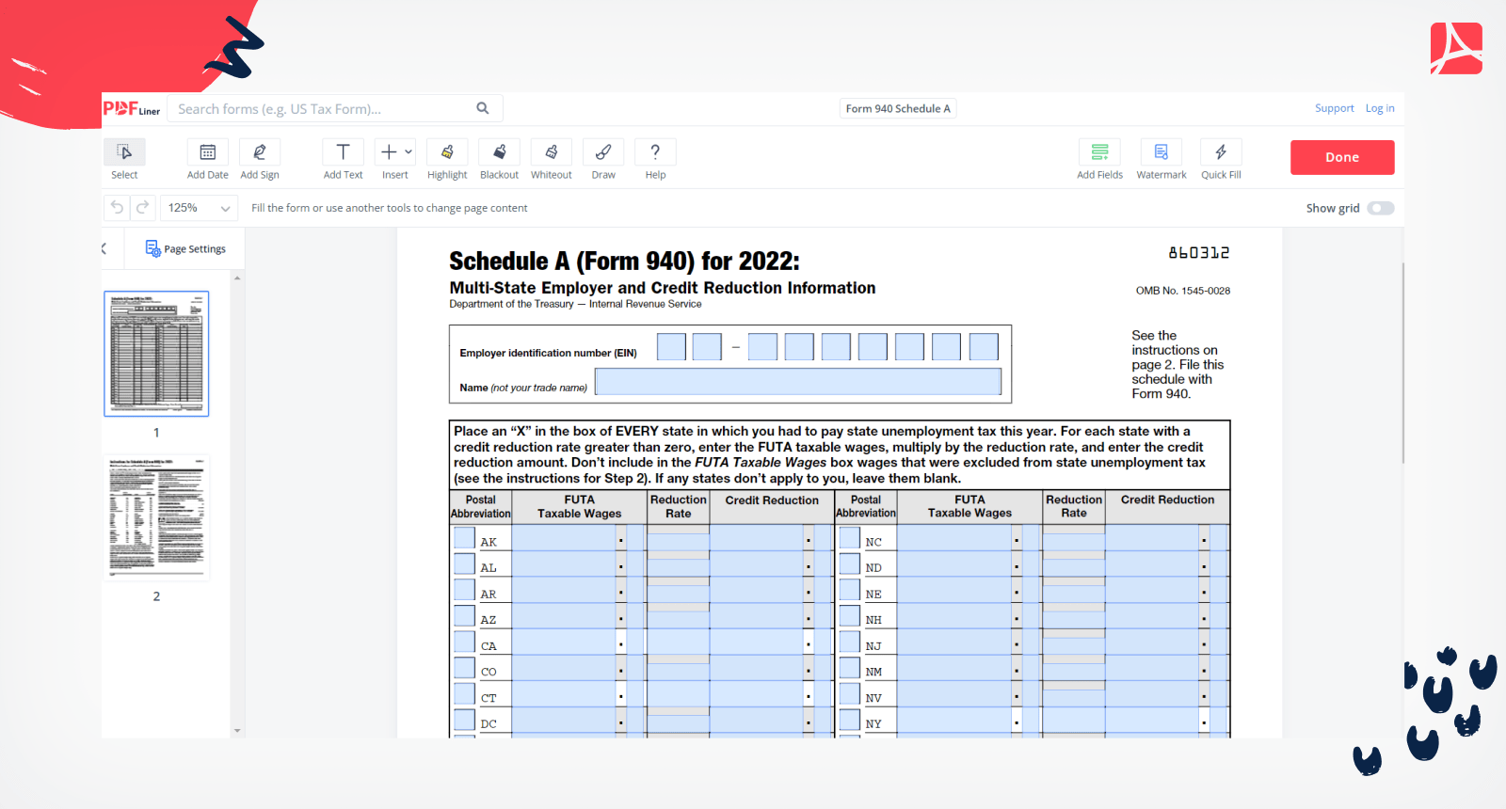Open Page Settings
The image size is (1506, 809).
185,249
